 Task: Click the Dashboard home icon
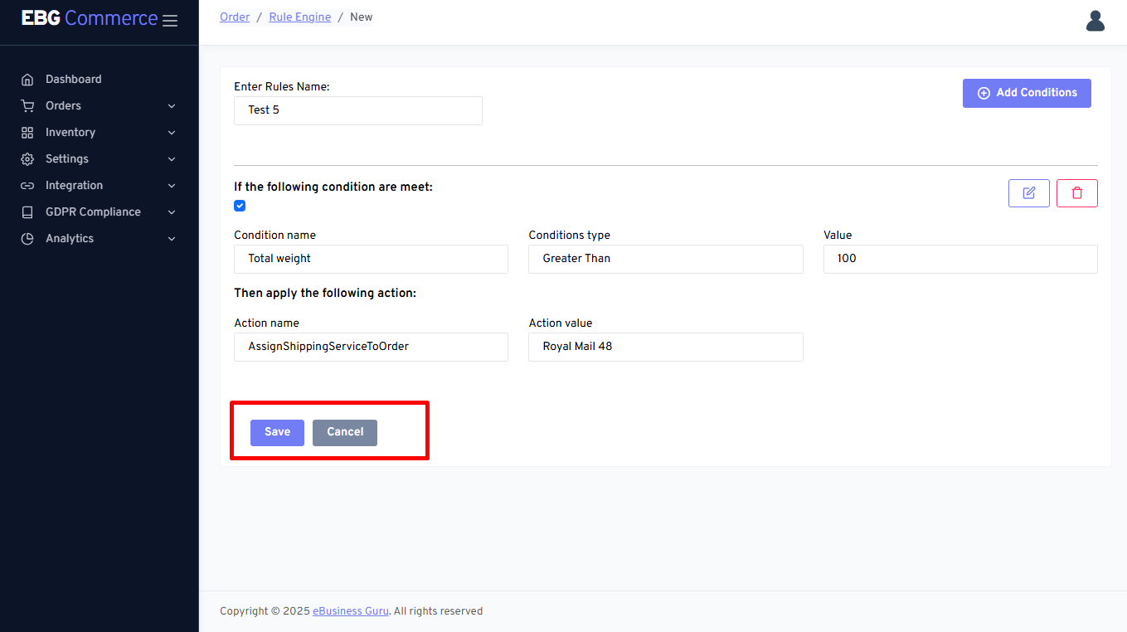(x=27, y=80)
